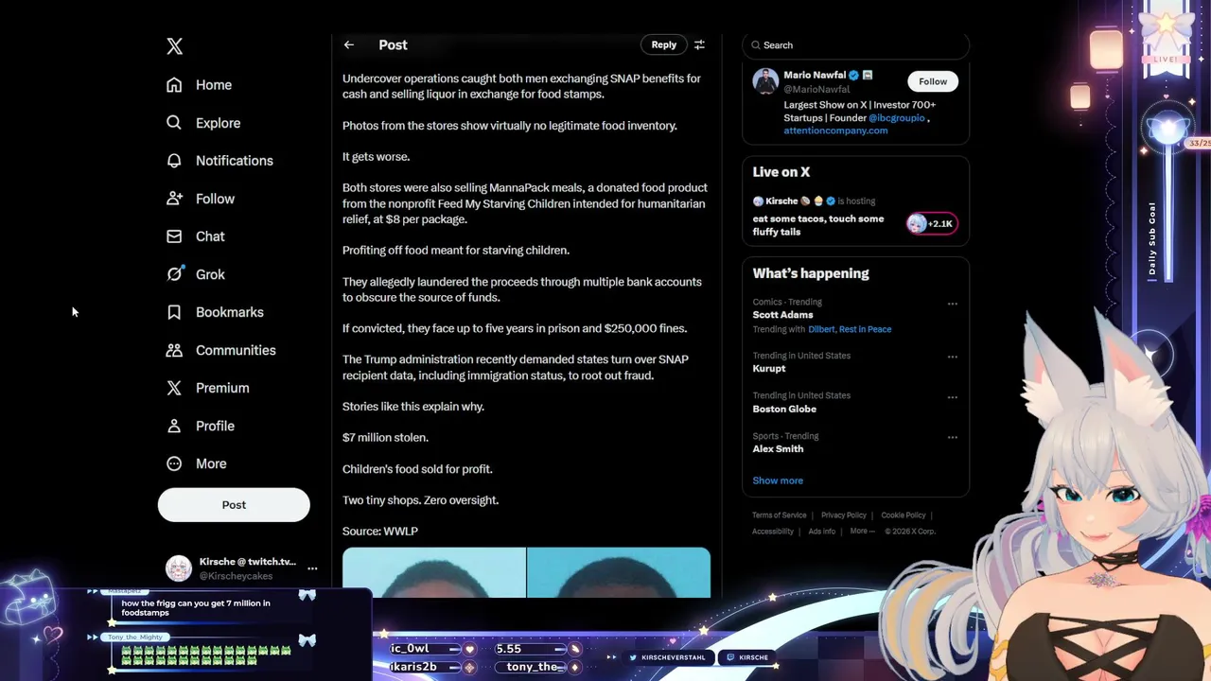
Task: Open the left suspect photo
Action: click(x=434, y=572)
